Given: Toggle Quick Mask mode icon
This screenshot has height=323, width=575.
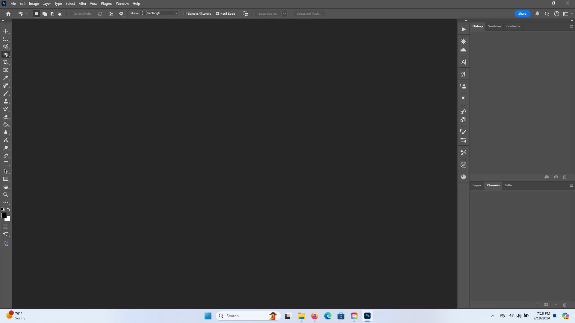Looking at the screenshot, I should [x=6, y=227].
